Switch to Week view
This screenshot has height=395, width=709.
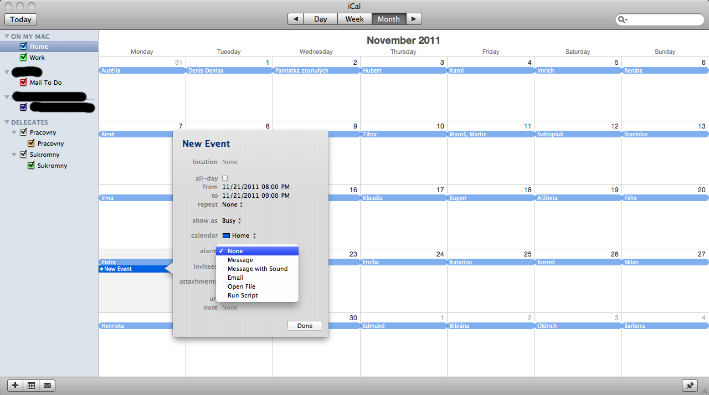tap(354, 19)
